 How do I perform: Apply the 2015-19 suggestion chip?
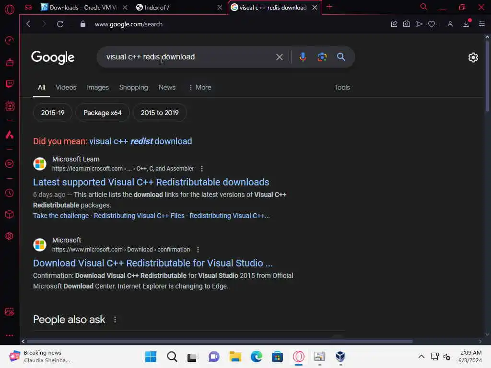(x=53, y=113)
